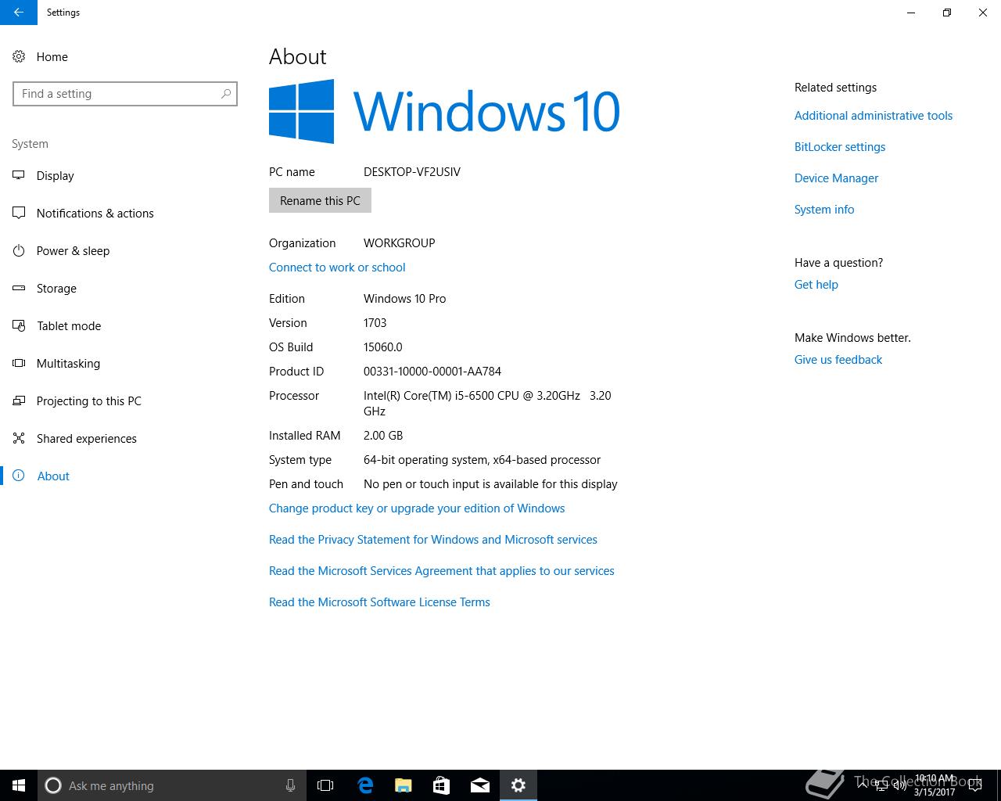
Task: Open System info link
Action: point(824,210)
